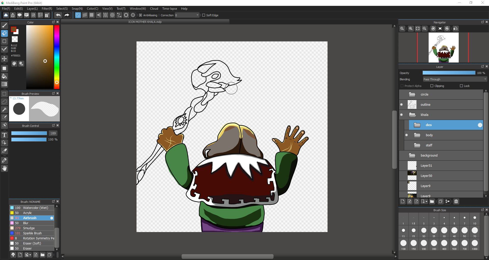Zoom out with Navigator minus magnifier
This screenshot has height=260, width=489.
[425, 28]
